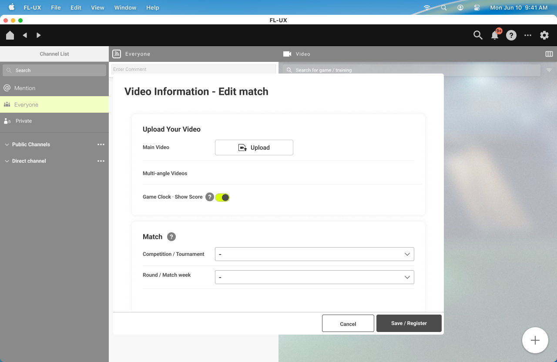557x362 pixels.
Task: Disable the Game Clock Show Score toggle
Action: click(x=222, y=198)
